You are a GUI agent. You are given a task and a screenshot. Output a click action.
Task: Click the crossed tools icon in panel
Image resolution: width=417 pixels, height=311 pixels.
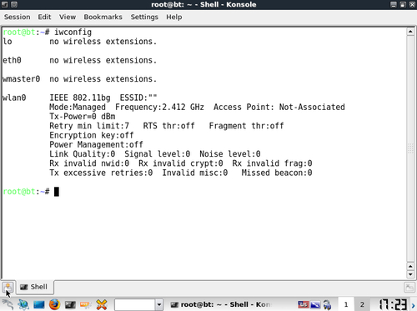(x=102, y=304)
